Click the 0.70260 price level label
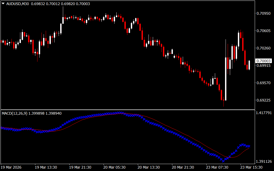The height and width of the screenshot is (171, 274). click(263, 48)
